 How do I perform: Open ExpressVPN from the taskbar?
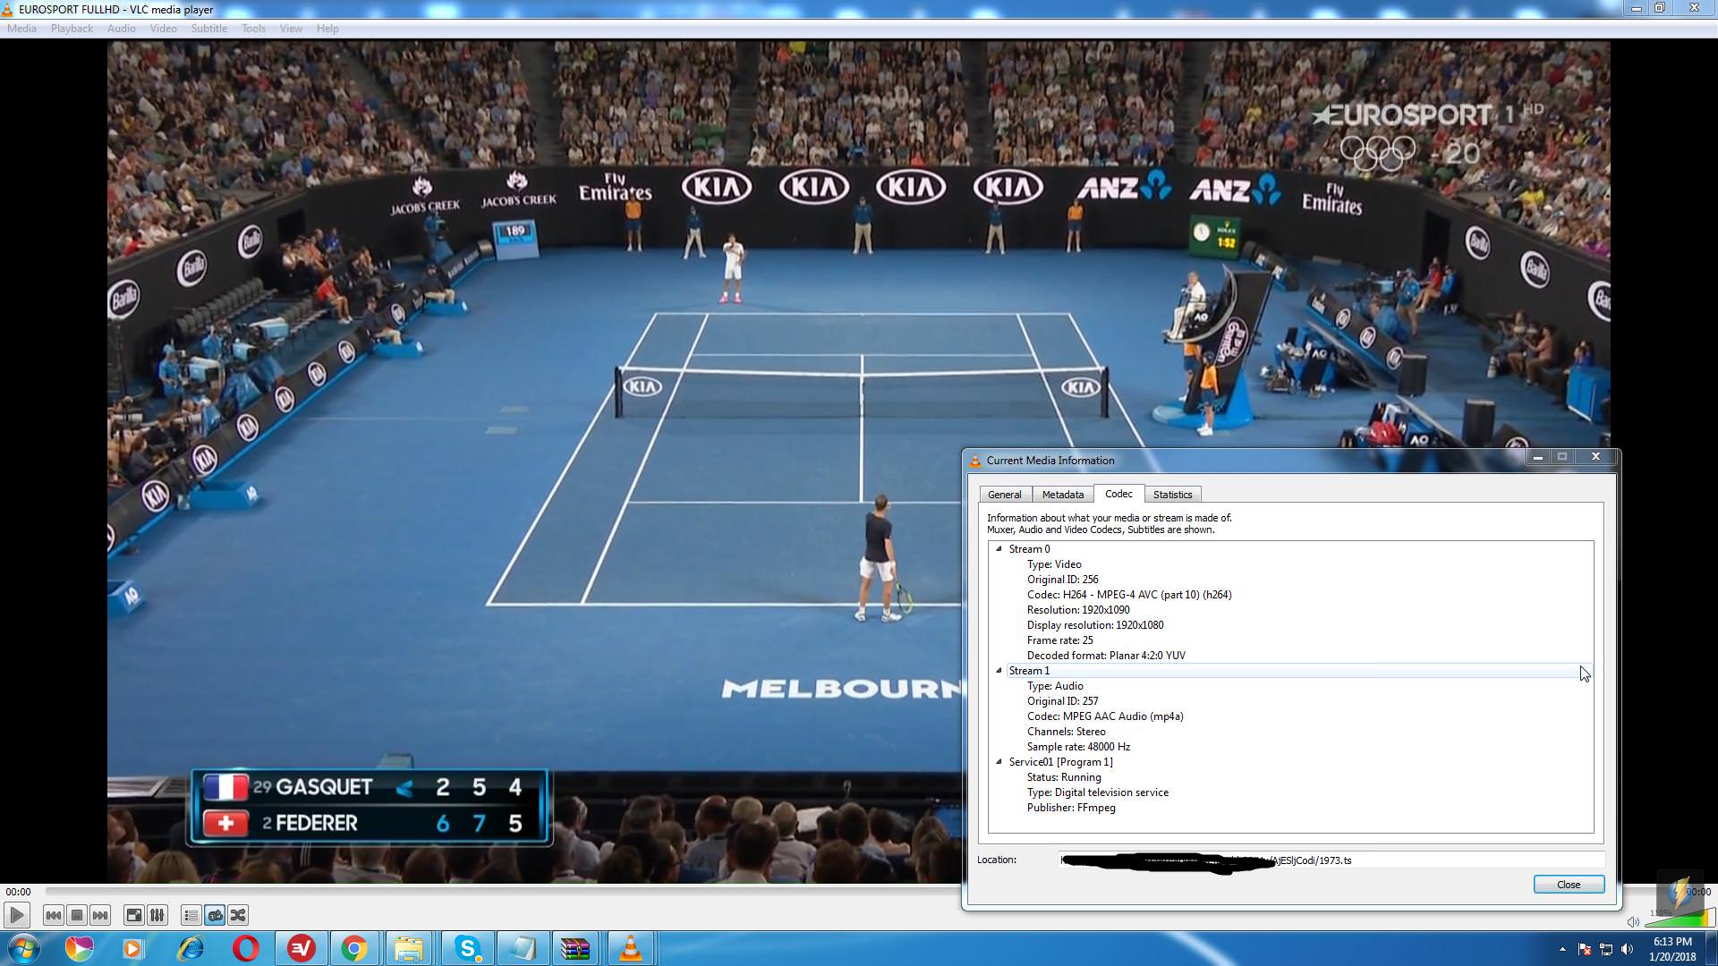tap(301, 948)
